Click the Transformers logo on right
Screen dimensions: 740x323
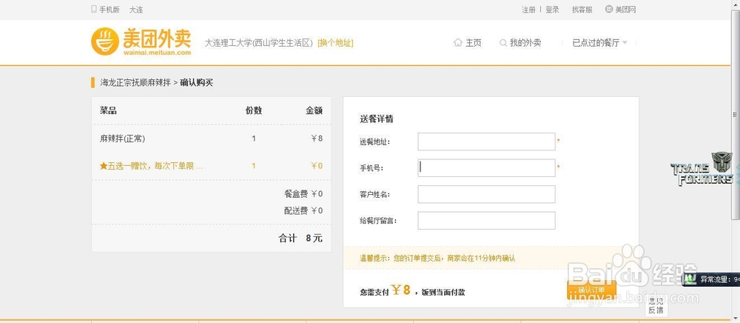tap(702, 169)
